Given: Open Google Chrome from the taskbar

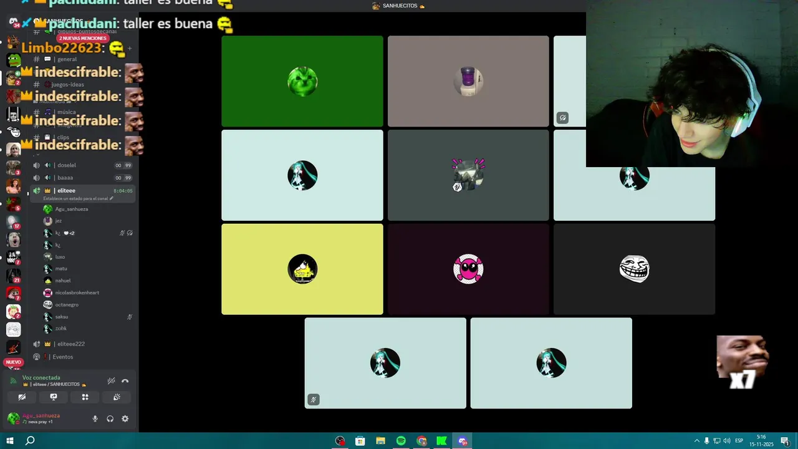Looking at the screenshot, I should point(421,441).
